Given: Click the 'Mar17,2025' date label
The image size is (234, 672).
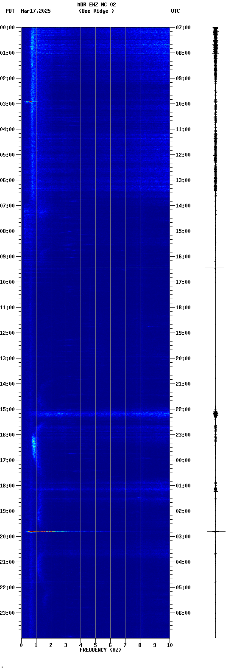Looking at the screenshot, I should coord(36,11).
